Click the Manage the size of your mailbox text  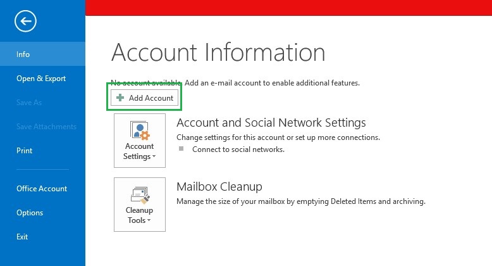(301, 201)
